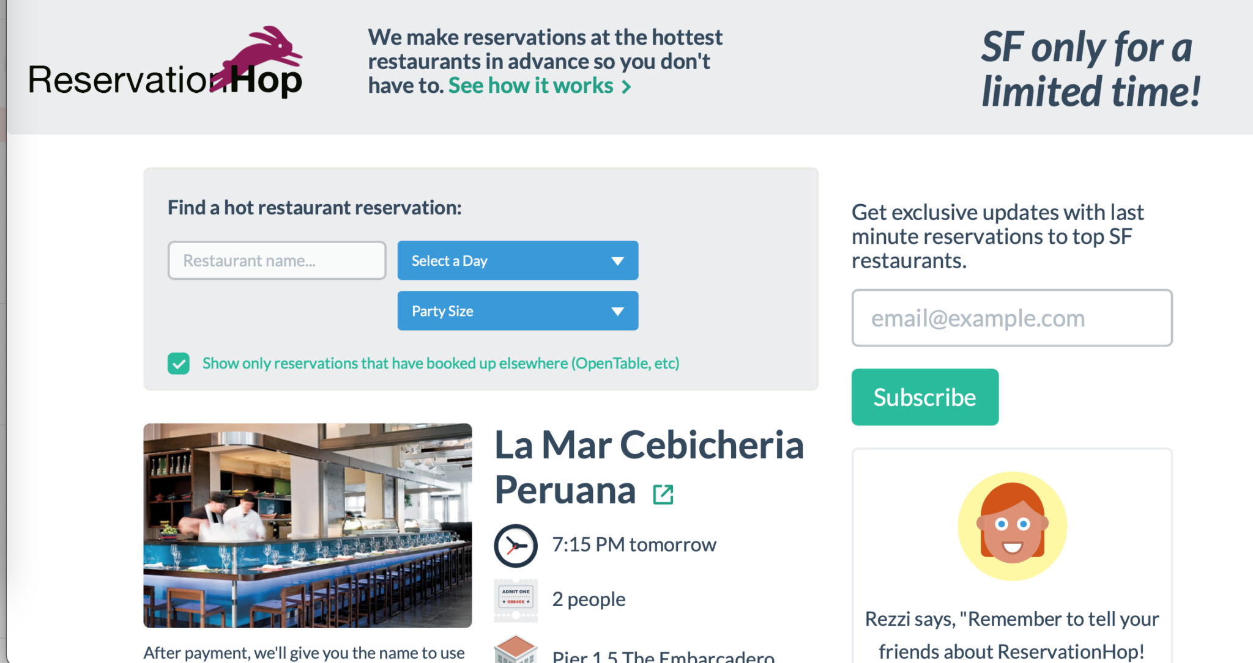The height and width of the screenshot is (663, 1253).
Task: Click the email@example.com input field
Action: (x=1012, y=318)
